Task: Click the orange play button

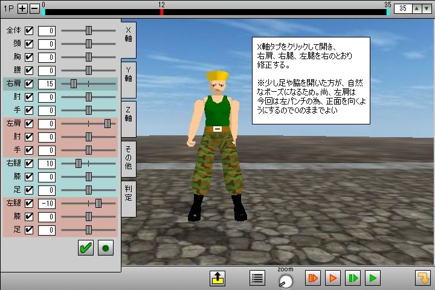Action: (x=333, y=278)
